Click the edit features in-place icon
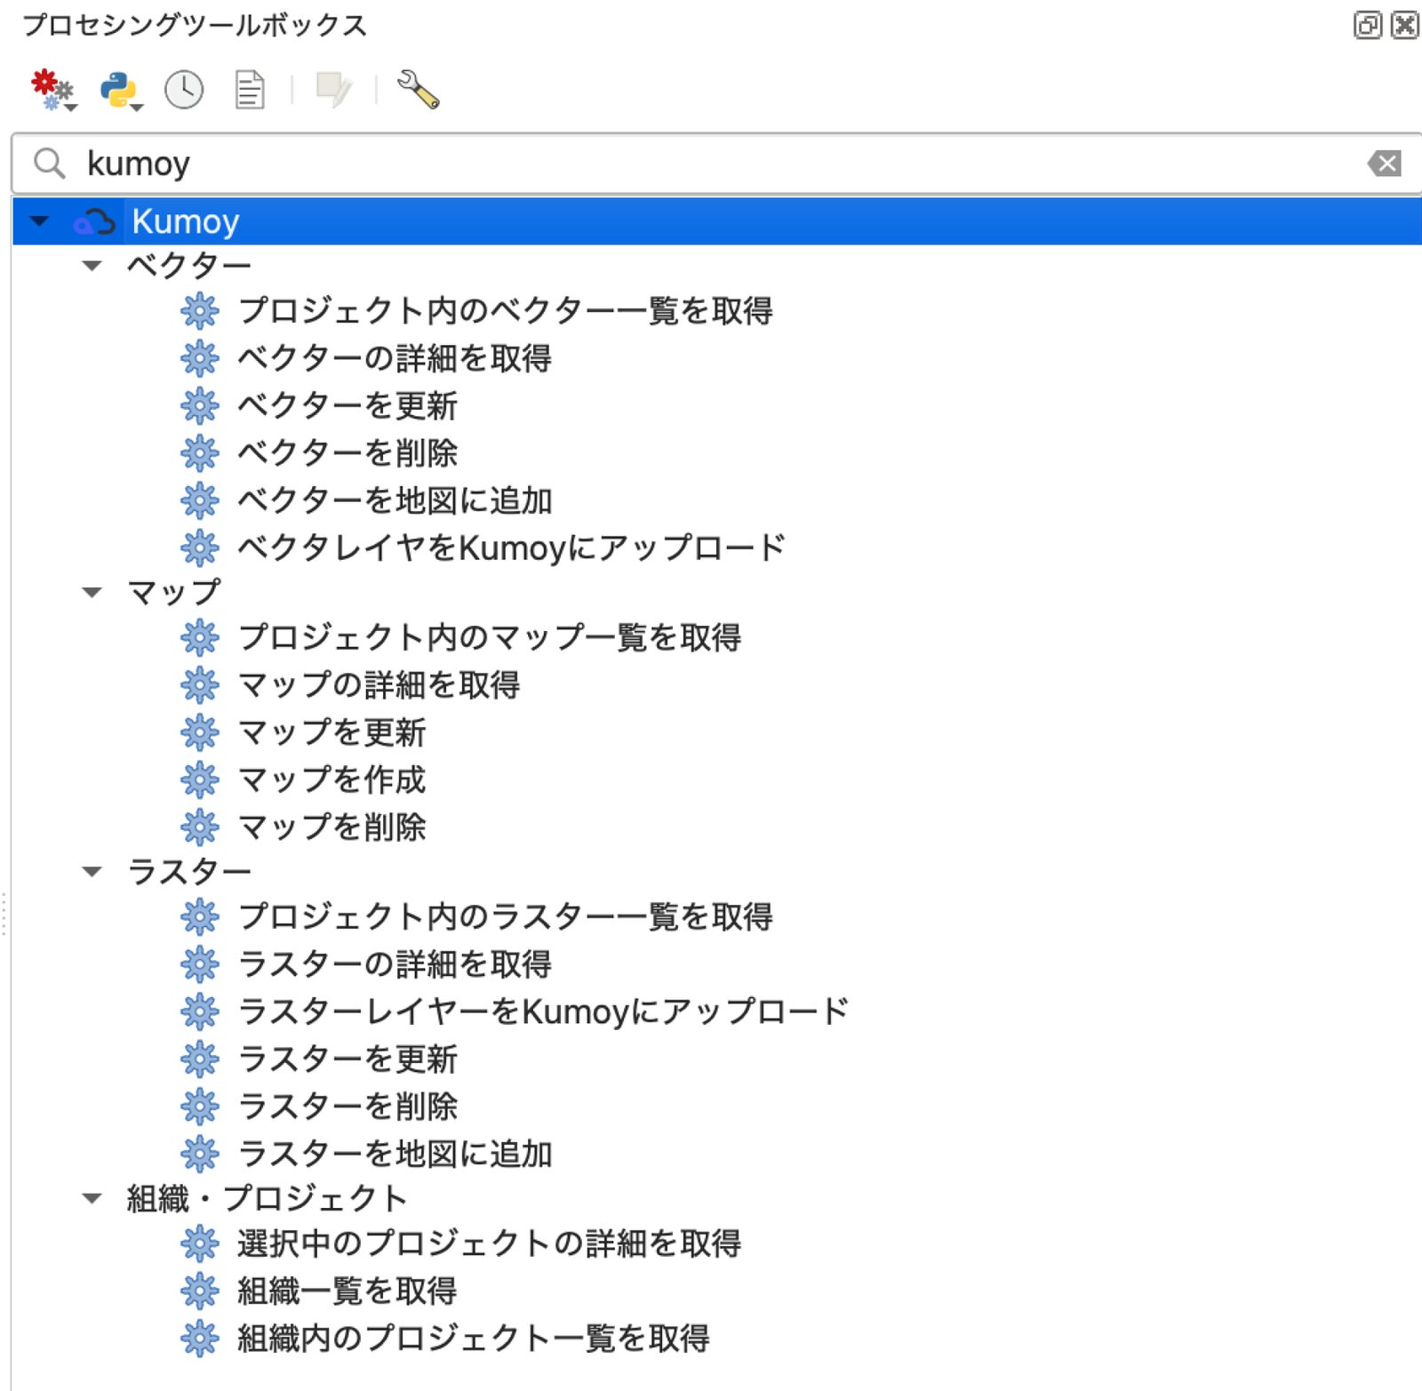The height and width of the screenshot is (1391, 1422). (x=334, y=90)
